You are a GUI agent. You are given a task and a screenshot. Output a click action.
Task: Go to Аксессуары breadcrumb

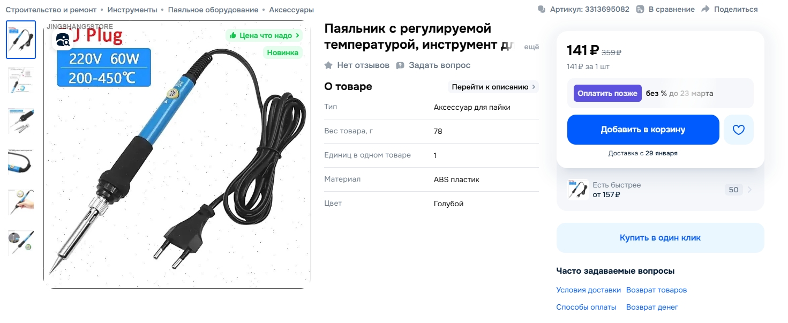pyautogui.click(x=291, y=10)
